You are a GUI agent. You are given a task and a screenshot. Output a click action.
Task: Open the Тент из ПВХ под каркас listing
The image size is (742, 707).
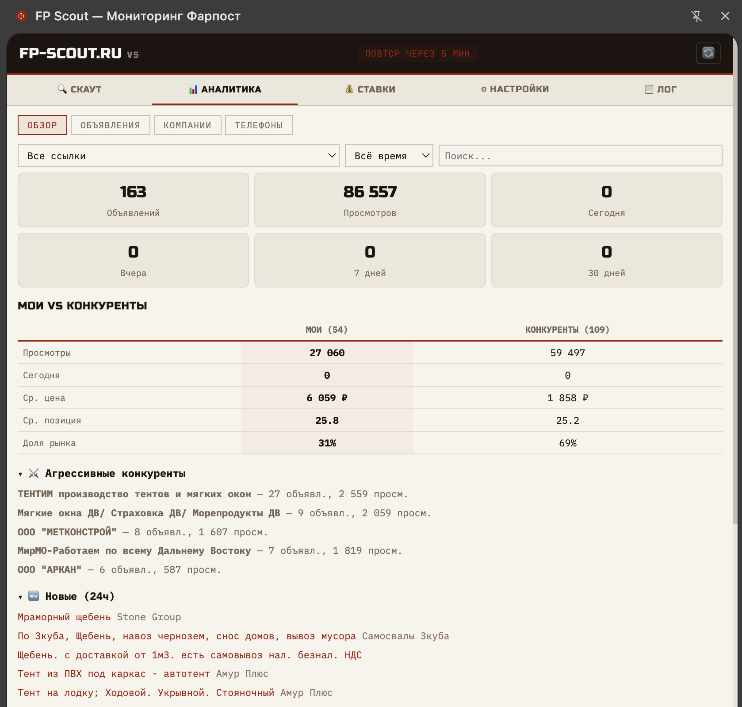pos(114,674)
